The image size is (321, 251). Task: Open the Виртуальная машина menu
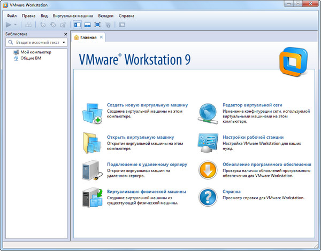tap(69, 15)
